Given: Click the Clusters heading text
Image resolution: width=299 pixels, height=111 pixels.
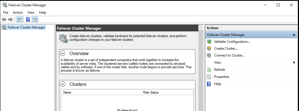Looking at the screenshot, I should click(78, 84).
